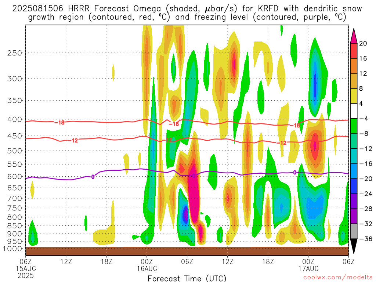Viewport: 376px width, 282px height.
Task: Click the 16AUG date label
Action: 147,268
